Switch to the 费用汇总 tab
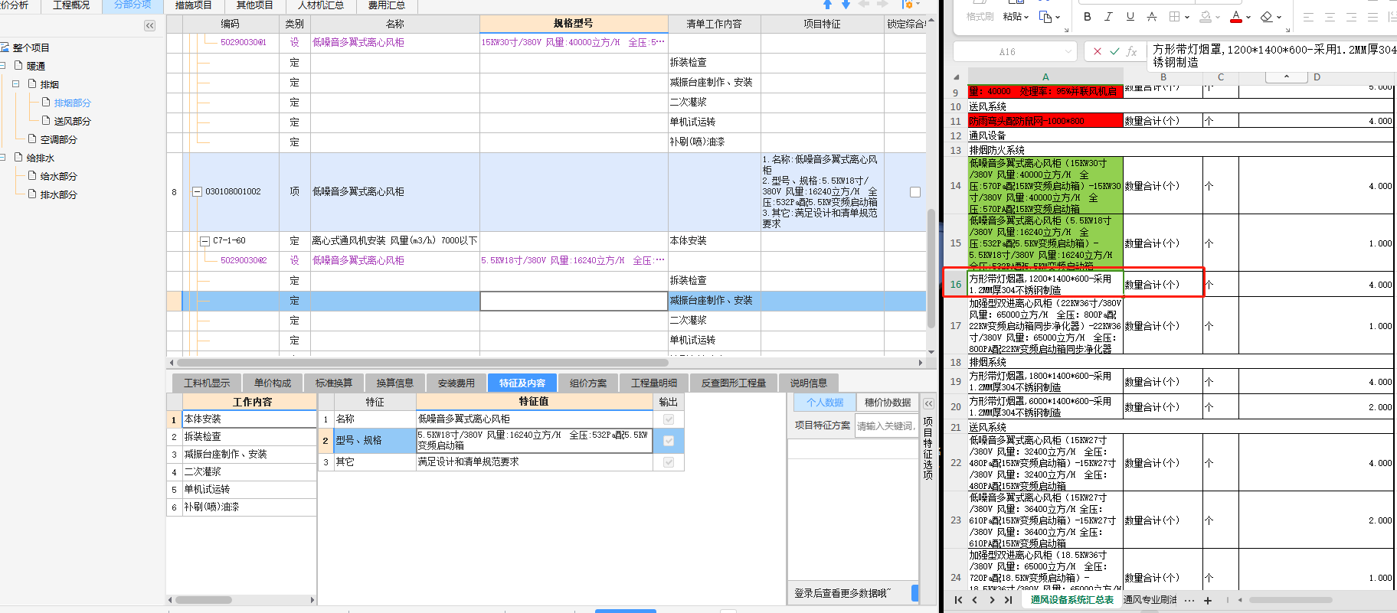This screenshot has height=613, width=1397. pos(386,5)
